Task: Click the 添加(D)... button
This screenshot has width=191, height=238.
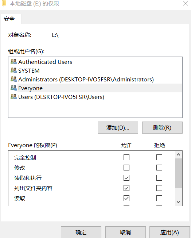Action: [x=118, y=127]
